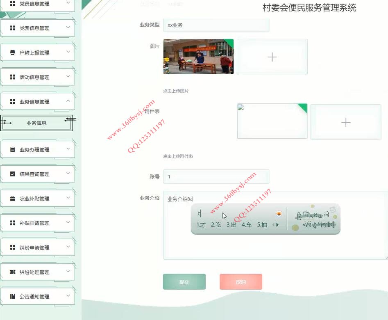Screen dimensions: 388x320
Task: Expand 党费信息管理 chevron
Action: [68, 27]
